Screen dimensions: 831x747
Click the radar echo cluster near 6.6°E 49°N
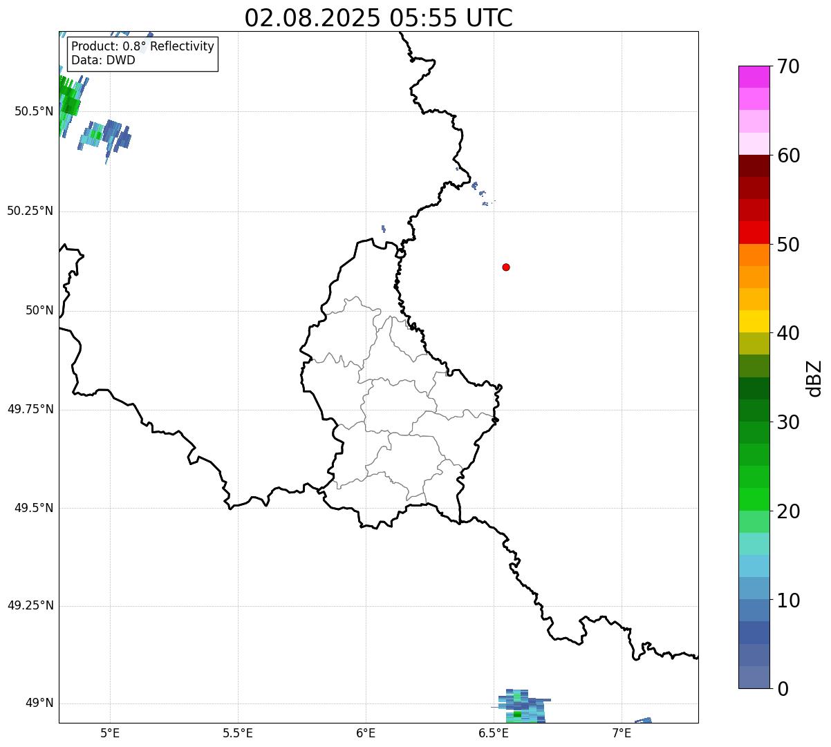click(523, 706)
